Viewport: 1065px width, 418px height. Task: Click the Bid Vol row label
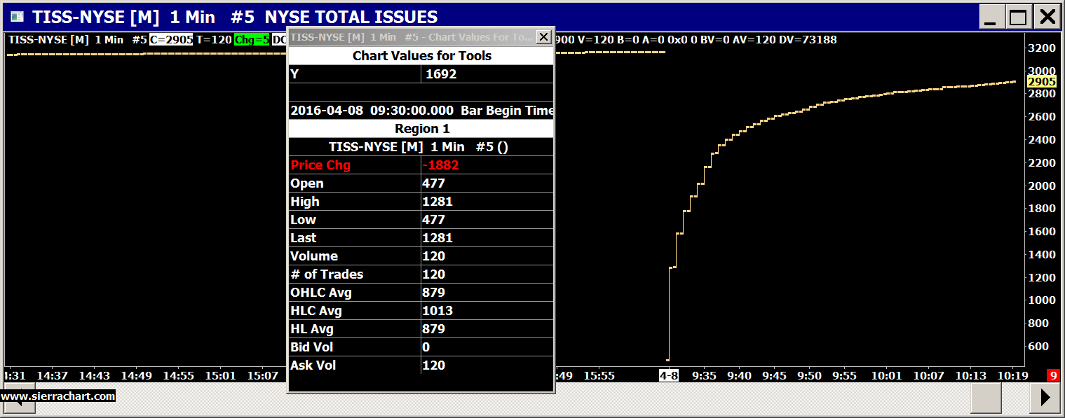312,347
